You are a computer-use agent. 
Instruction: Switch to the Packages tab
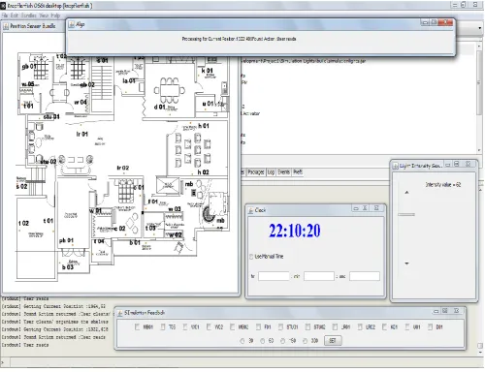pos(256,172)
